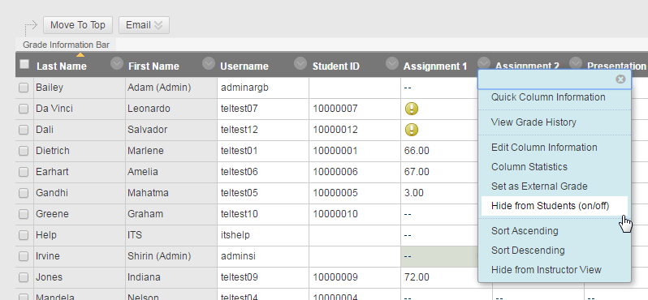Close the column context menu
The image size is (648, 300).
pyautogui.click(x=620, y=79)
